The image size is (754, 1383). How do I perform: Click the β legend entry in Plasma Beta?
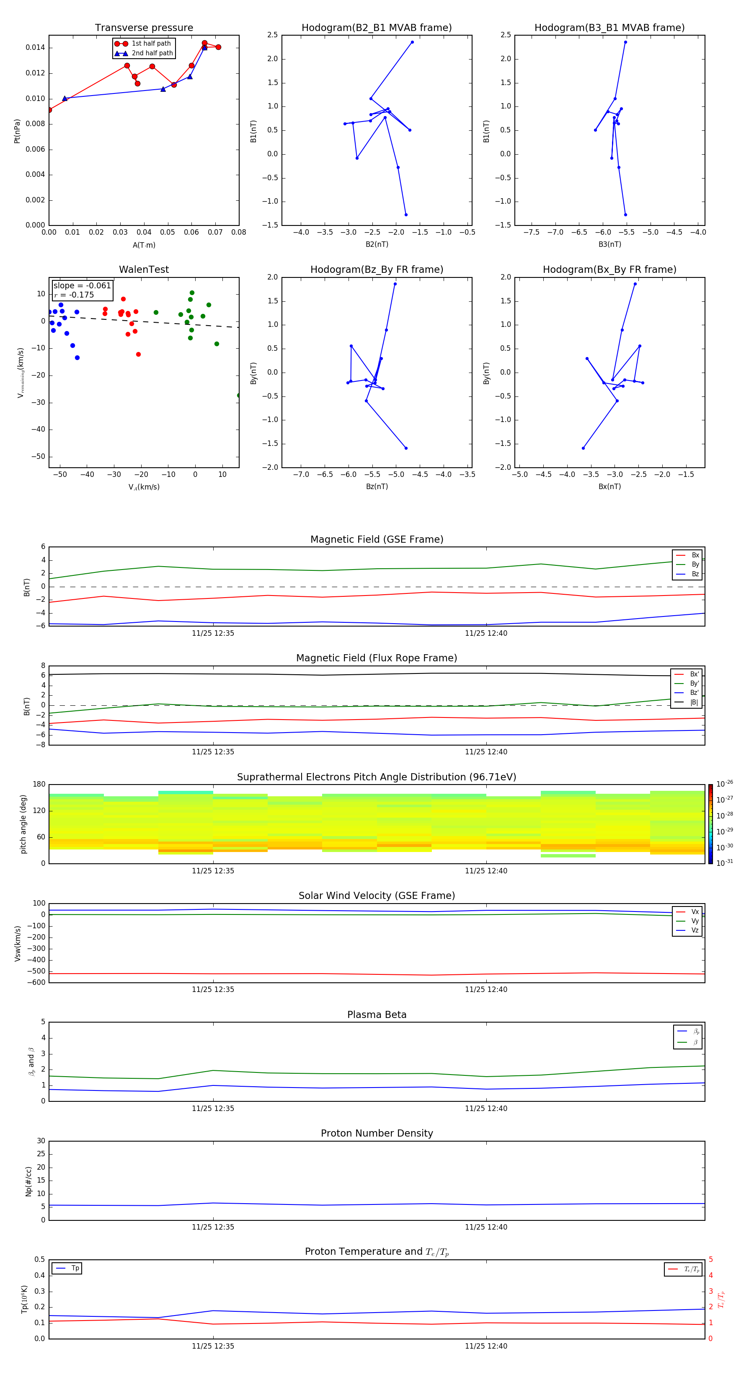coord(688,1042)
